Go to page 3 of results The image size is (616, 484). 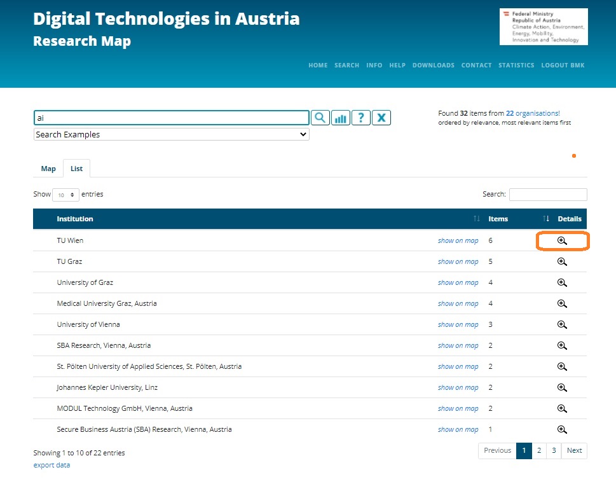click(x=554, y=450)
